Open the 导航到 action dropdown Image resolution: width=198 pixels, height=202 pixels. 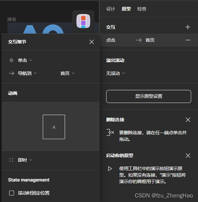tap(27, 73)
